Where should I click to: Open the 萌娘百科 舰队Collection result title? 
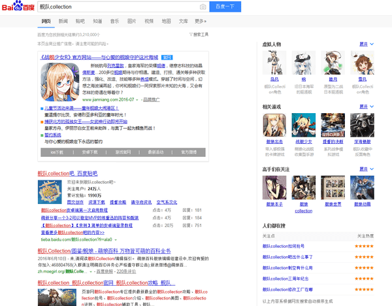coord(105,251)
